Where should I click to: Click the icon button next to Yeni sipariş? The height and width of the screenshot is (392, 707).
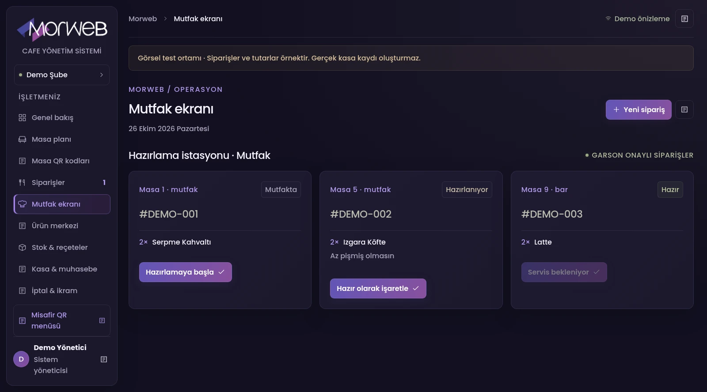coord(684,109)
